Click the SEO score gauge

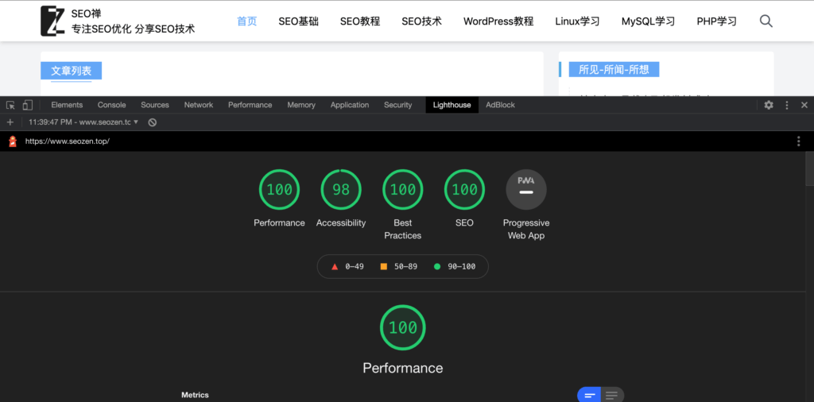point(464,190)
